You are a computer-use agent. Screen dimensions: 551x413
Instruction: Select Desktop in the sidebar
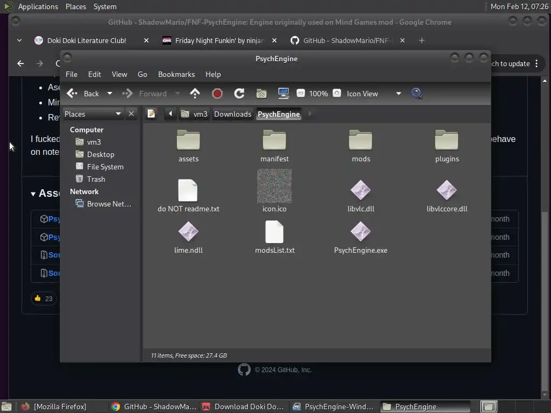click(x=95, y=154)
